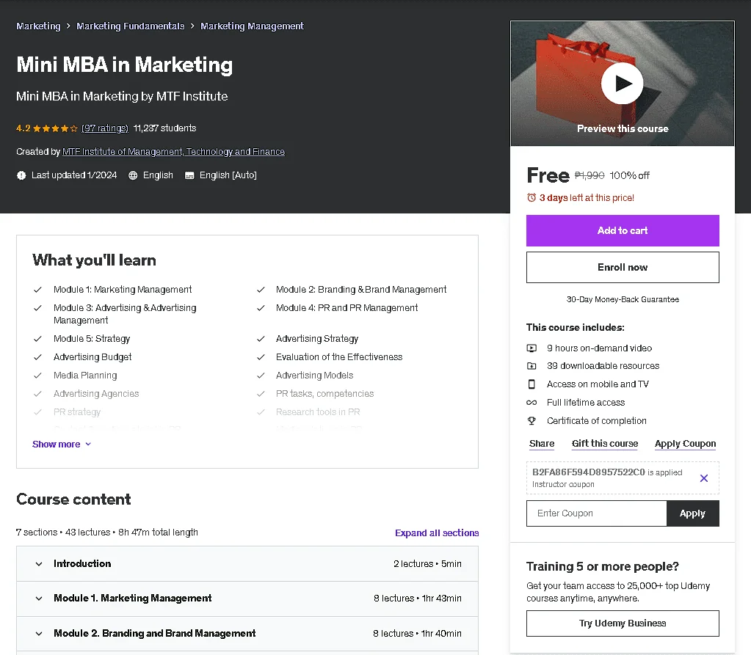This screenshot has height=655, width=751.
Task: Click the globe language icon
Action: click(x=133, y=175)
